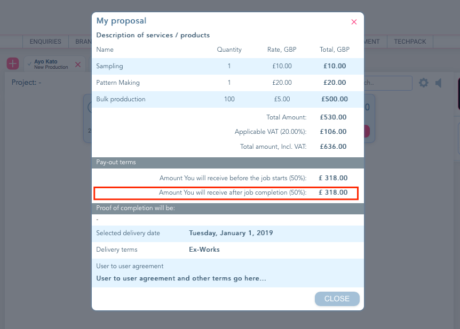
Task: Click the CLOSE button
Action: point(337,299)
